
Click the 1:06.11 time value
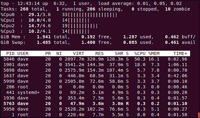click(177, 65)
